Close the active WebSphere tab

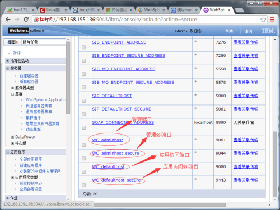pyautogui.click(x=229, y=10)
